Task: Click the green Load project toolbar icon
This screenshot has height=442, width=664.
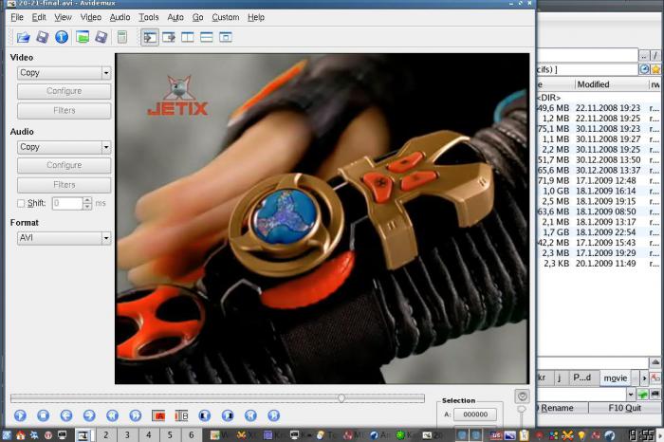Action: tap(83, 37)
